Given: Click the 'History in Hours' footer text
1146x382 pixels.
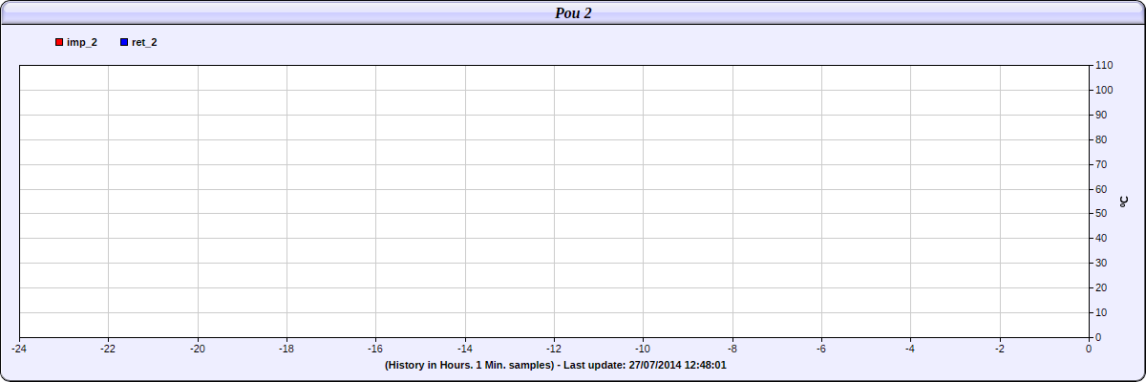Looking at the screenshot, I should pyautogui.click(x=469, y=366).
